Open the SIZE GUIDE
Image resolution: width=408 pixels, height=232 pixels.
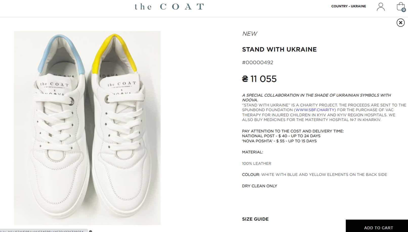click(255, 219)
